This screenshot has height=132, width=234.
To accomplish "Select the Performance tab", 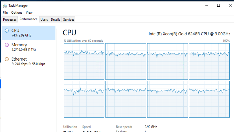I will [29, 19].
